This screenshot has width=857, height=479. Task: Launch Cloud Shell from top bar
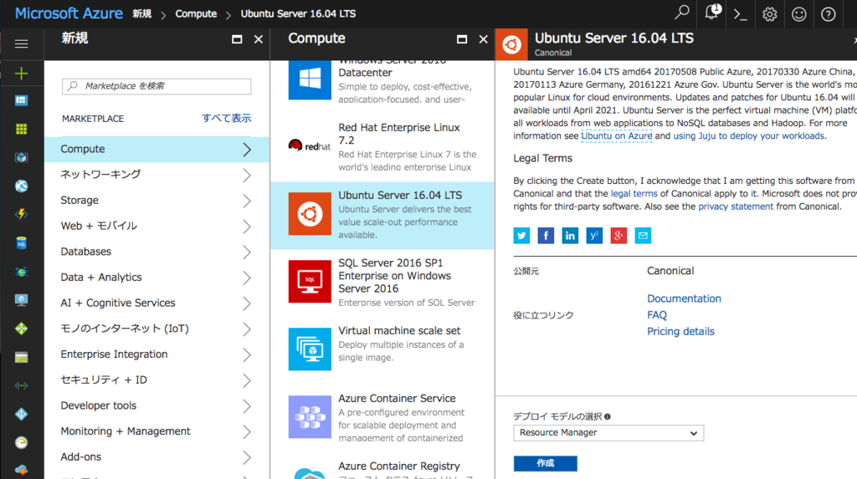[741, 14]
